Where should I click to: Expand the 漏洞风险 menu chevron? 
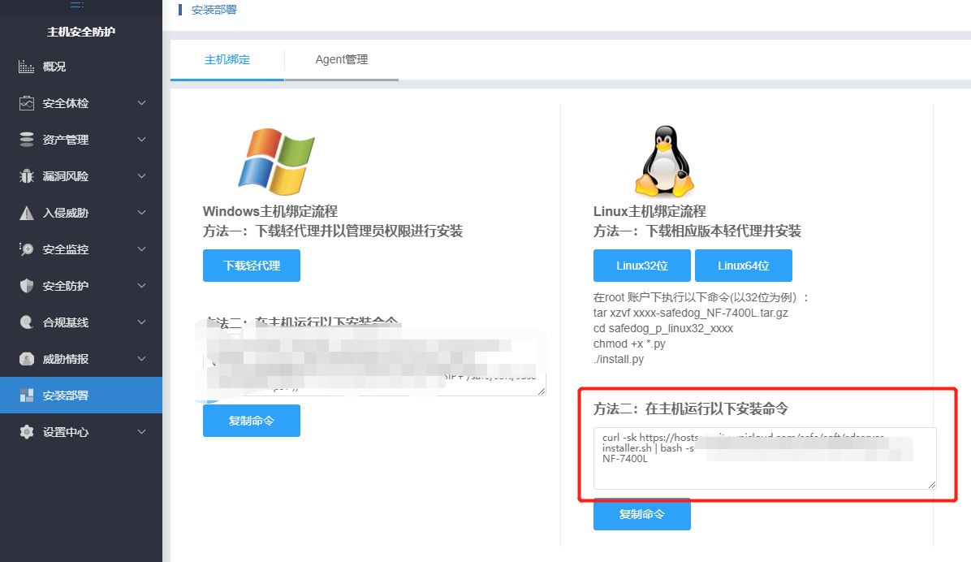tap(142, 176)
